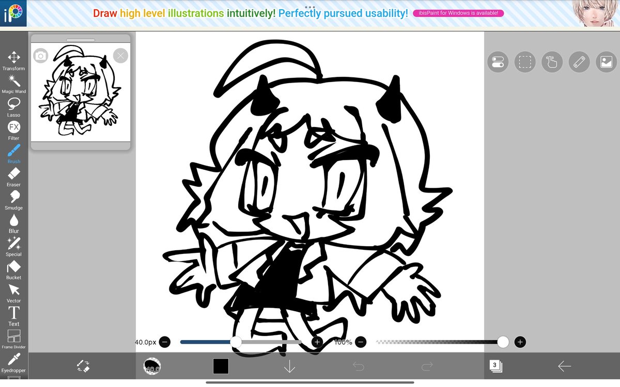Tap the down arrow to hide toolbar
620x387 pixels.
tap(289, 366)
